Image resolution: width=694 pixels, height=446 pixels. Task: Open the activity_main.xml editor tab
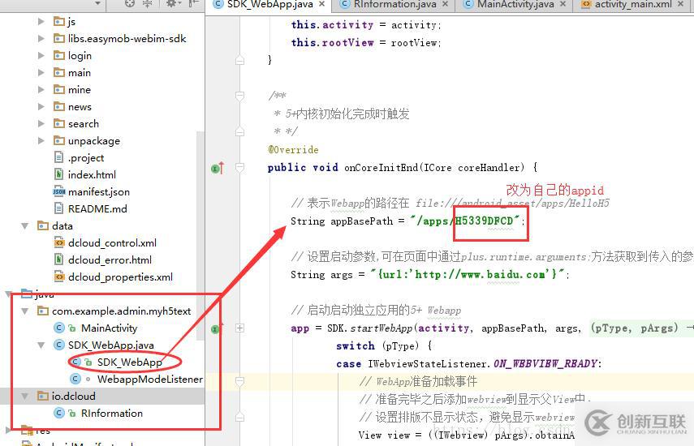(632, 4)
